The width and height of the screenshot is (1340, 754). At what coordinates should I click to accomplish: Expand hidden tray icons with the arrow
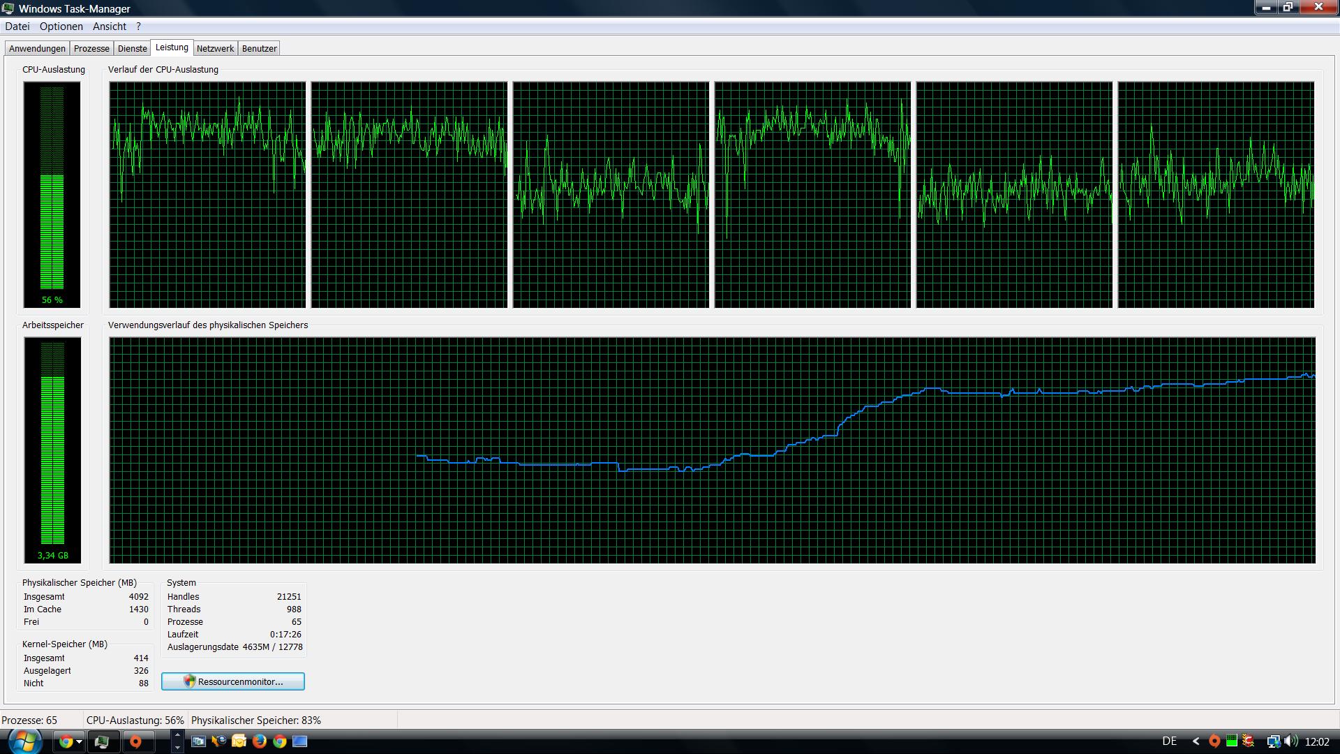coord(1196,741)
